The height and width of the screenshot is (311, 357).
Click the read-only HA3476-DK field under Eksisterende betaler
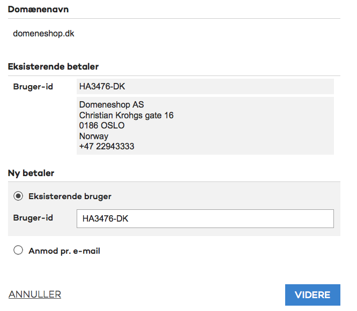[205, 86]
